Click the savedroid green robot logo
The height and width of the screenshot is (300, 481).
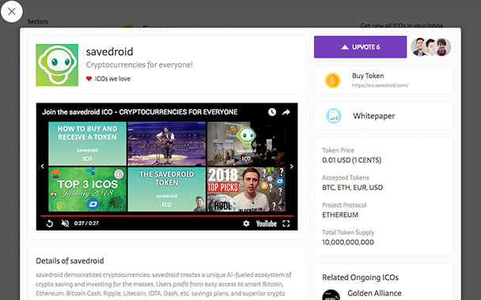tap(57, 65)
